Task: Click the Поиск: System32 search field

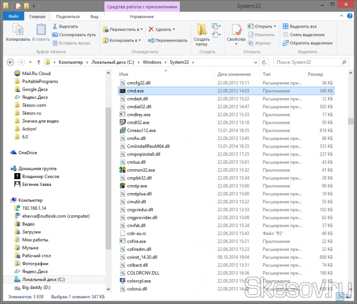Action: (x=308, y=62)
